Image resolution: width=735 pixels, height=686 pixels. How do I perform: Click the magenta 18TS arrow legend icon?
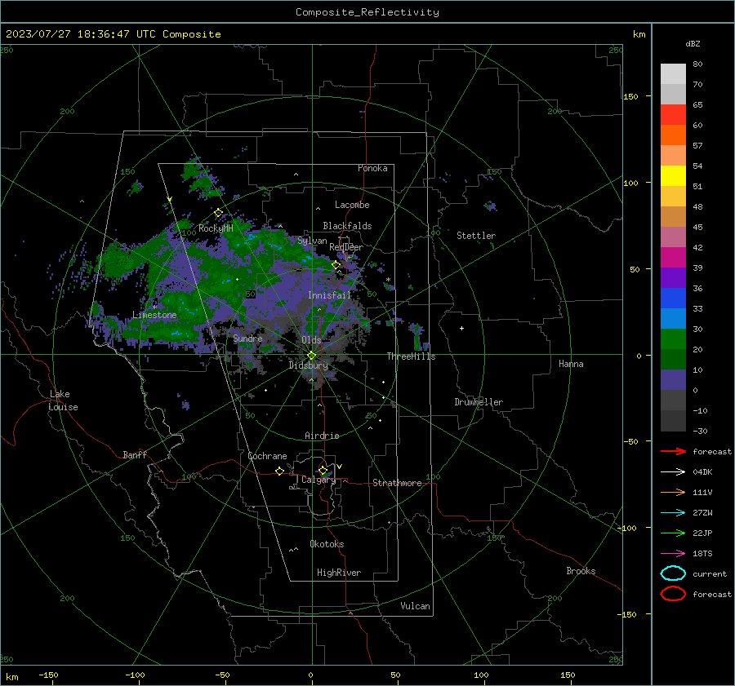click(x=673, y=553)
